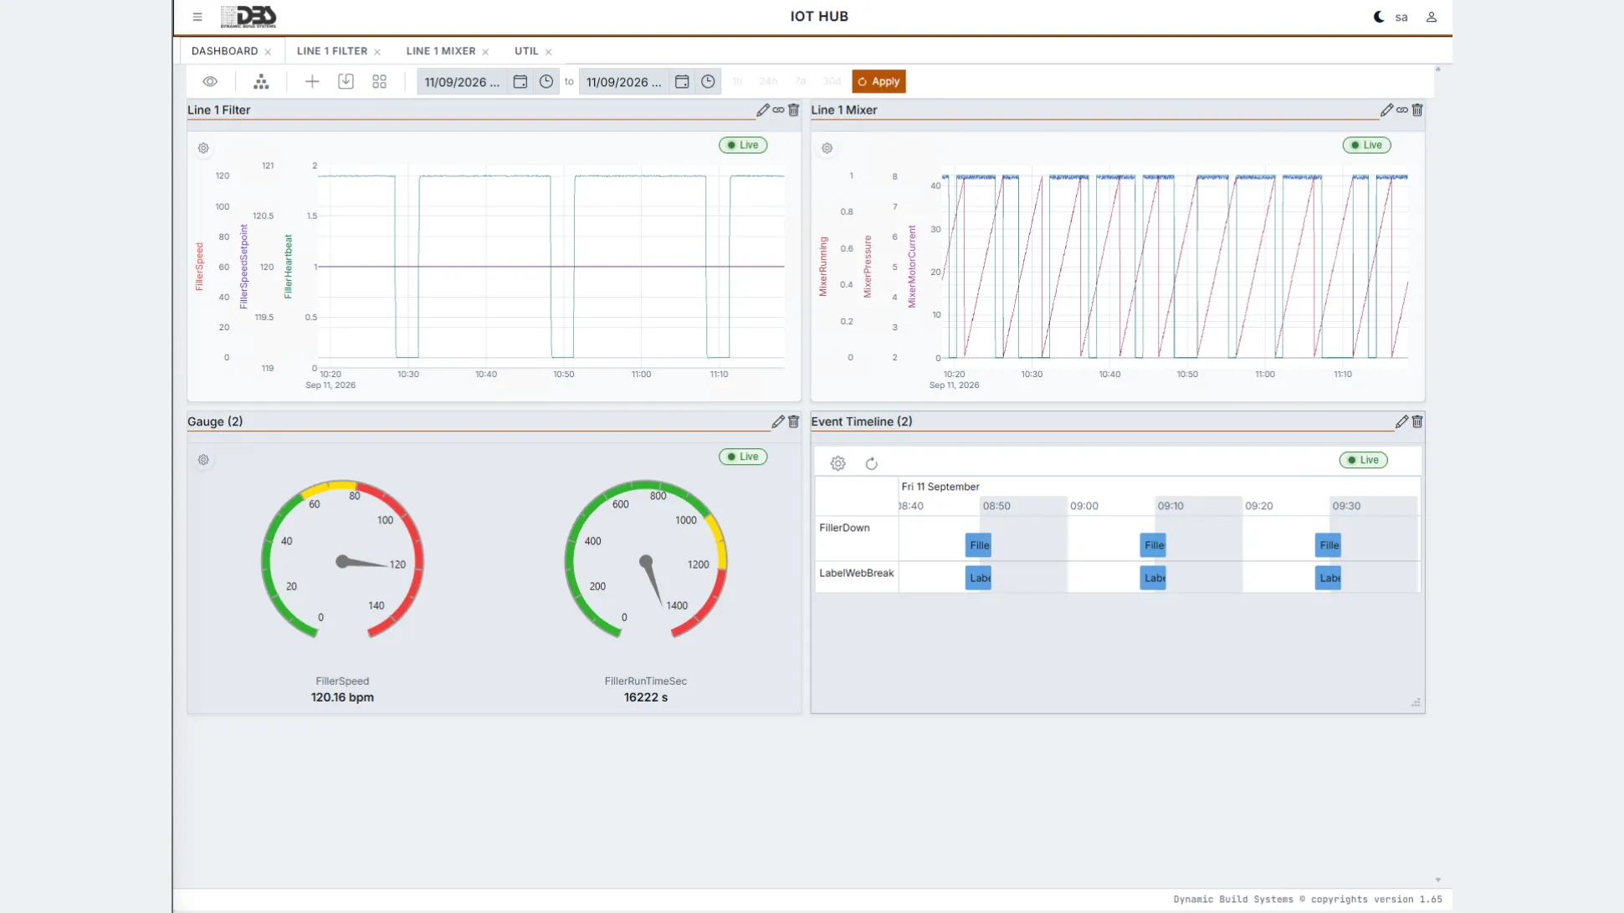Switch to the LINE 1 MIXER tab
1624x913 pixels.
coord(441,51)
